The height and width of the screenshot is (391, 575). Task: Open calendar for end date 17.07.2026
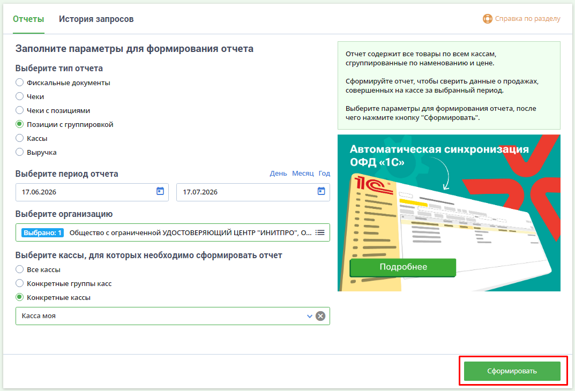321,191
